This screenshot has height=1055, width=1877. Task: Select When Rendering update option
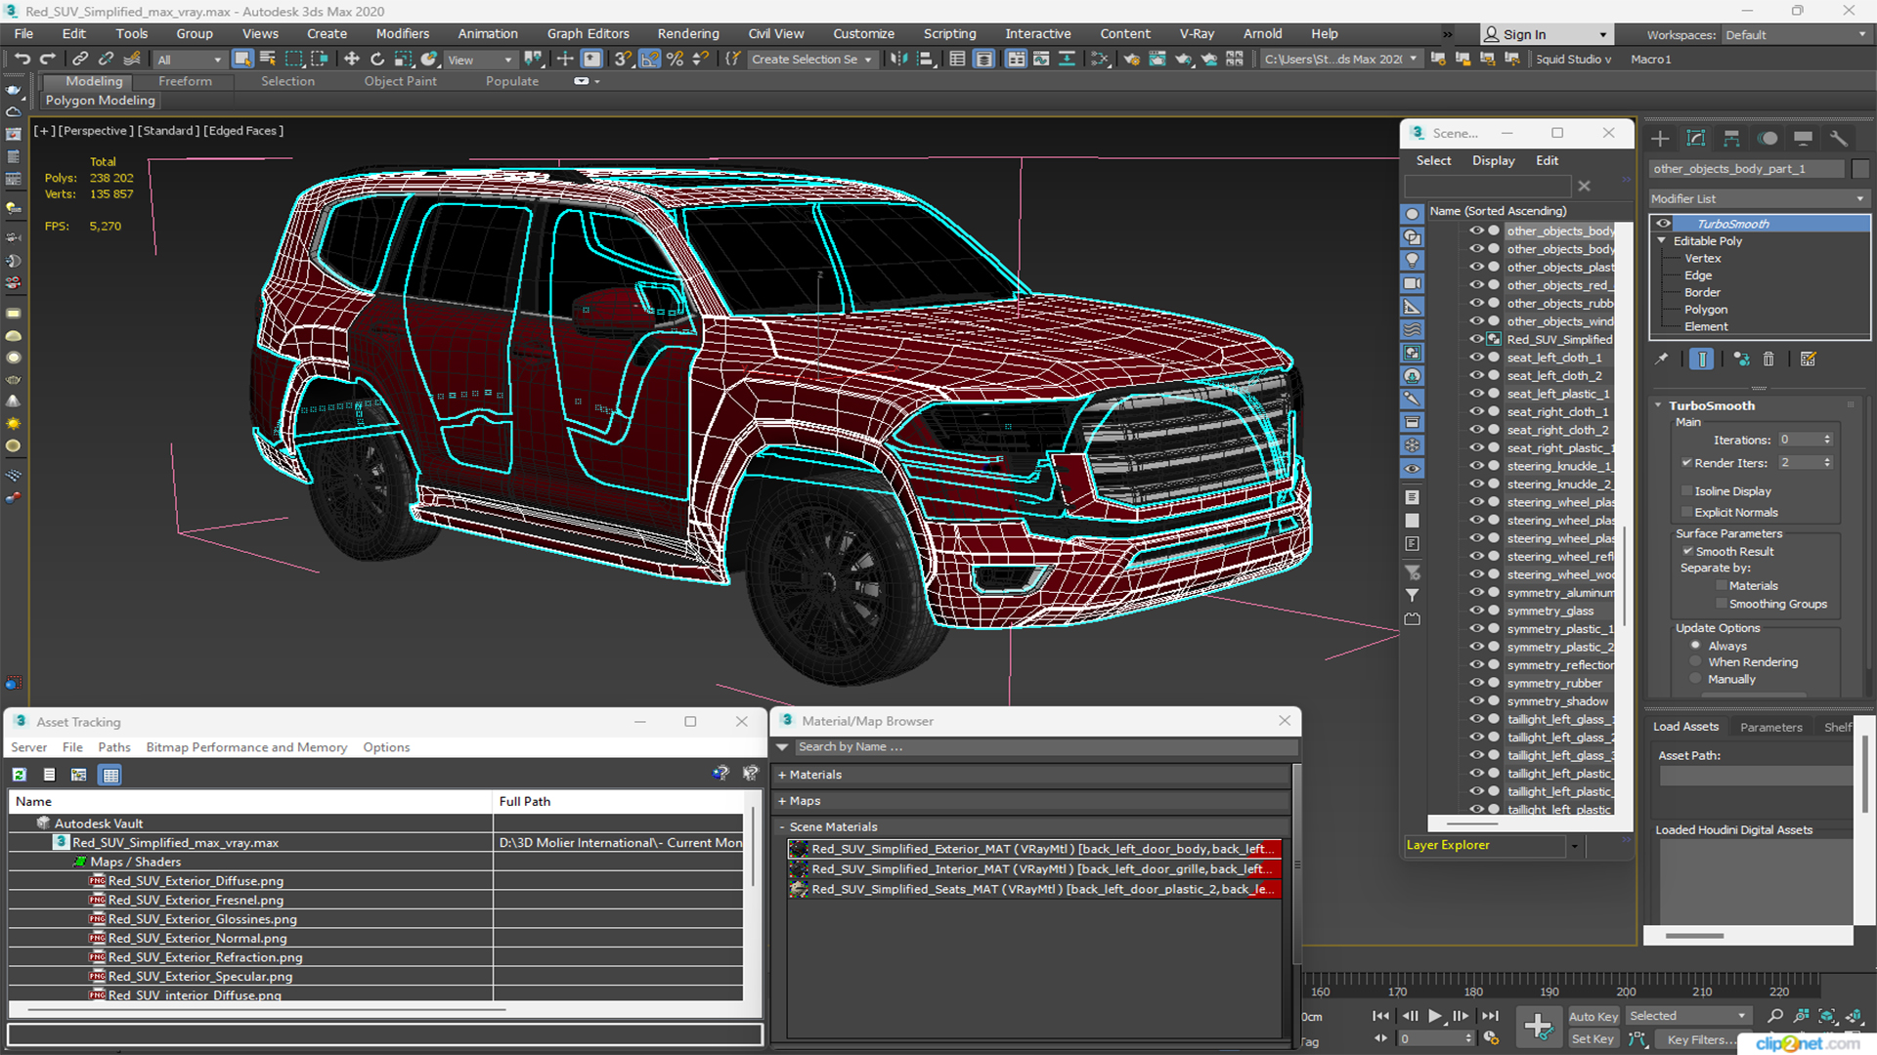1695,662
